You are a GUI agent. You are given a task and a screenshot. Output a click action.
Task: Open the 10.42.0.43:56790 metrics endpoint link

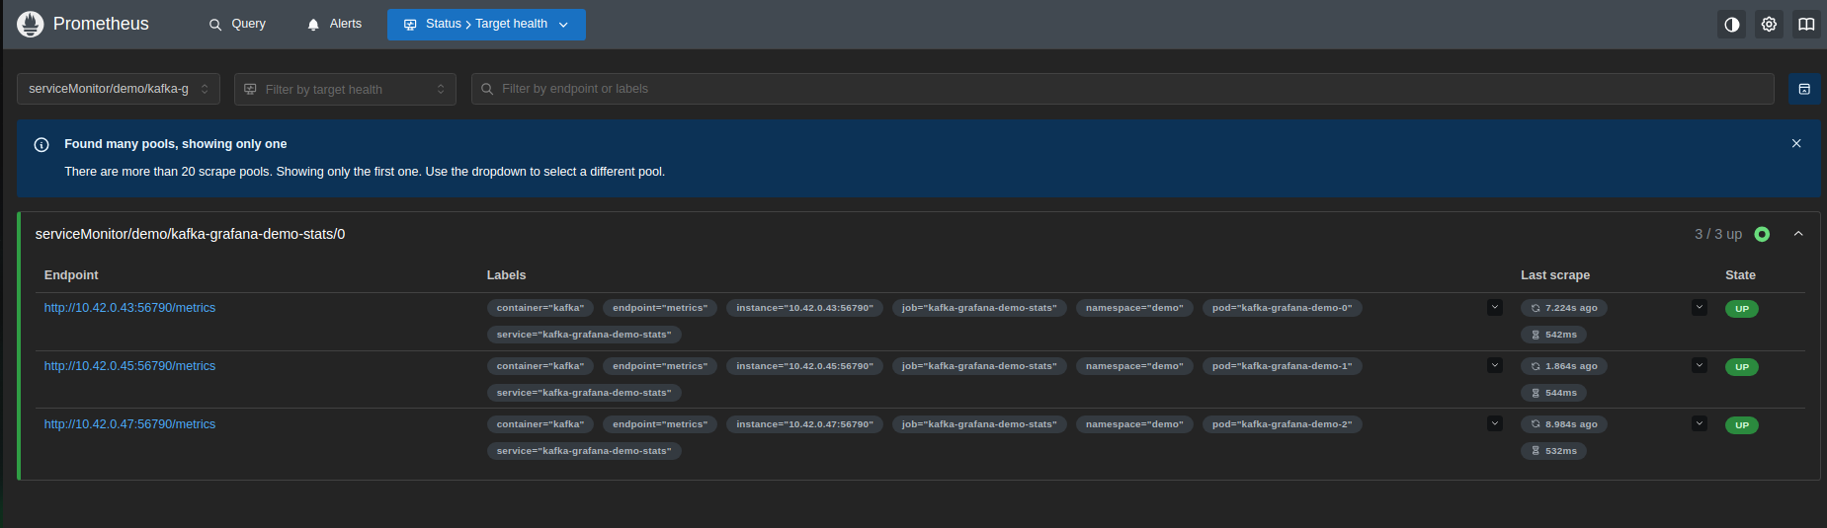(x=129, y=308)
